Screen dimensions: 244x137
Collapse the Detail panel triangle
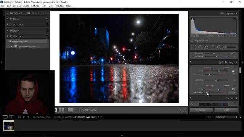[x=236, y=98]
